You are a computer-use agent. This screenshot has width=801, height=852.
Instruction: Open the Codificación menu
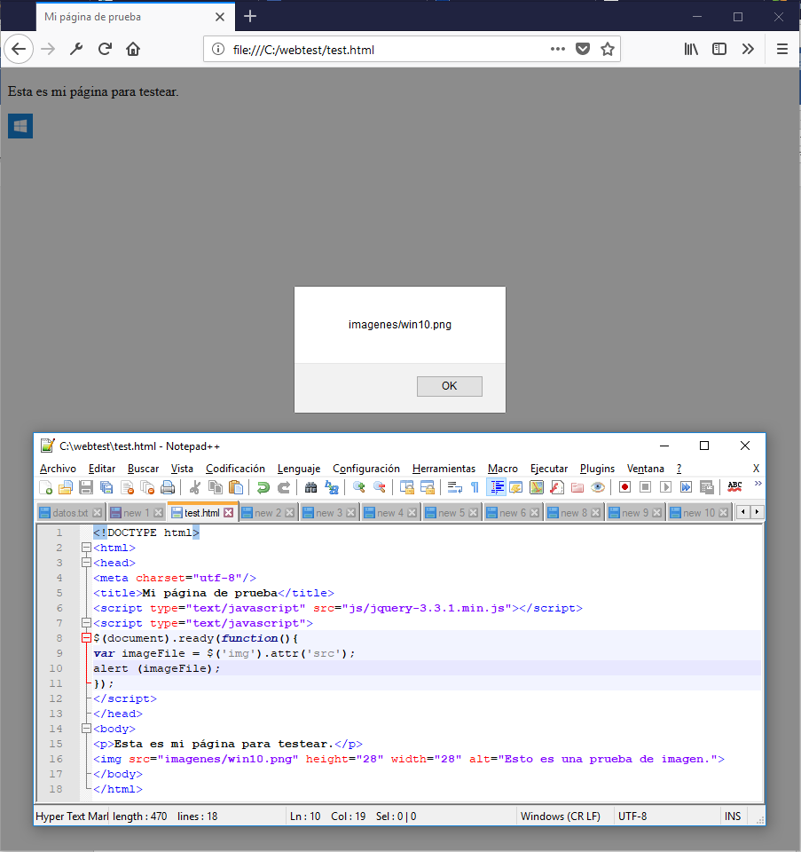(x=235, y=469)
